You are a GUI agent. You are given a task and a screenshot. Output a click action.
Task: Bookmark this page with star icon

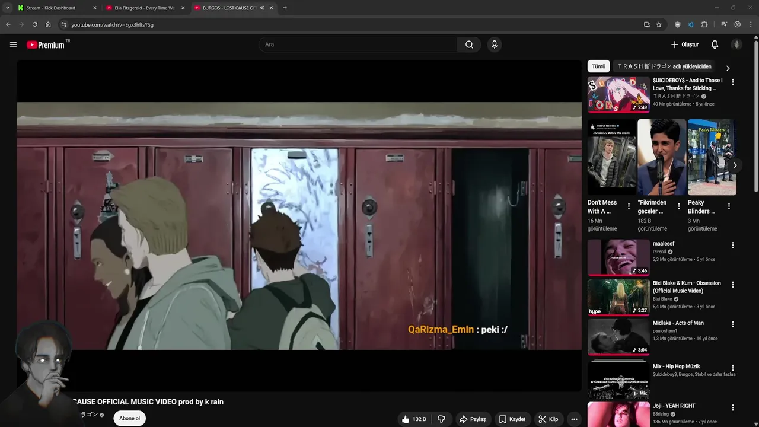659,24
